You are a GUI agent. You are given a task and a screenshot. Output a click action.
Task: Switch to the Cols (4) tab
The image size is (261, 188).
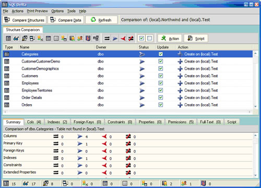[x=34, y=122]
